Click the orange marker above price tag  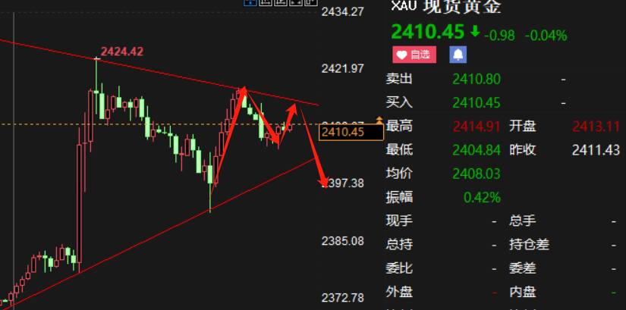point(379,120)
